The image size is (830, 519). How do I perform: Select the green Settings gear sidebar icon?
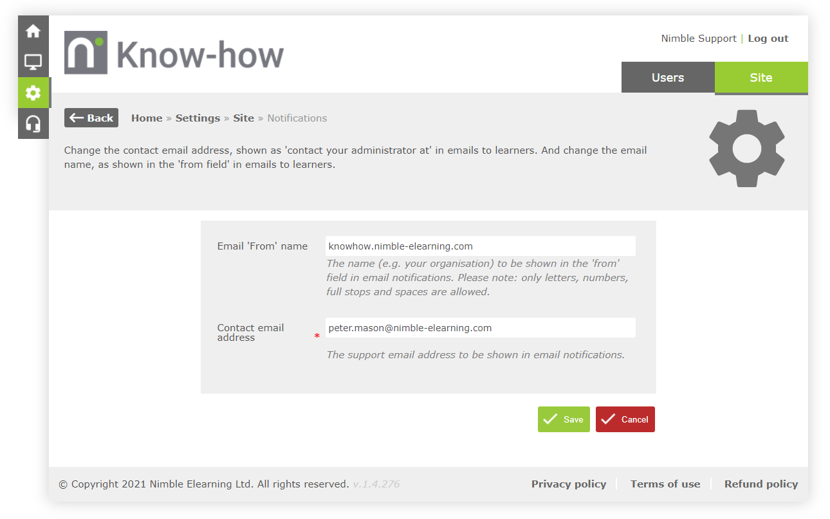(x=33, y=93)
